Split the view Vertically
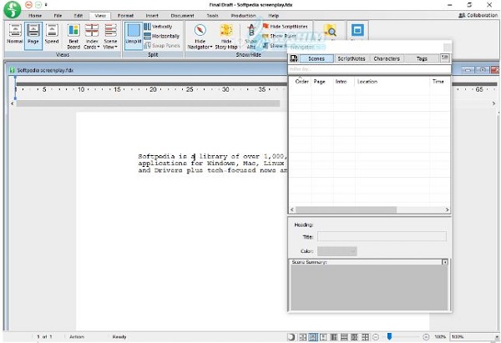The width and height of the screenshot is (501, 343). click(158, 27)
